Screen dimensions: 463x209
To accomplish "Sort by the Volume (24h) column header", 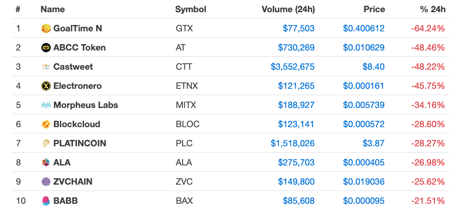I will pos(288,9).
